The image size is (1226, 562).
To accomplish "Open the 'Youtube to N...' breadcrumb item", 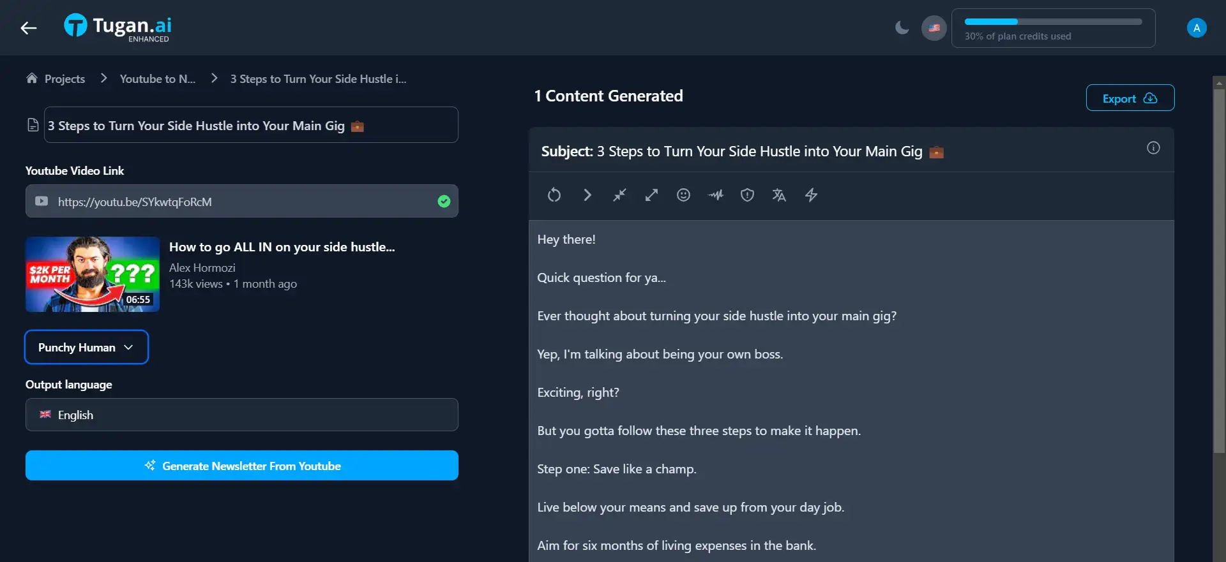I will click(x=157, y=79).
